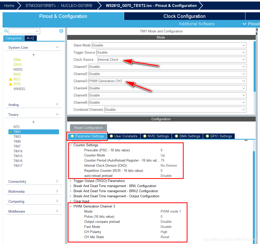The height and width of the screenshot is (244, 260).
Task: Click the Counter Period value 79
Action: (162, 160)
